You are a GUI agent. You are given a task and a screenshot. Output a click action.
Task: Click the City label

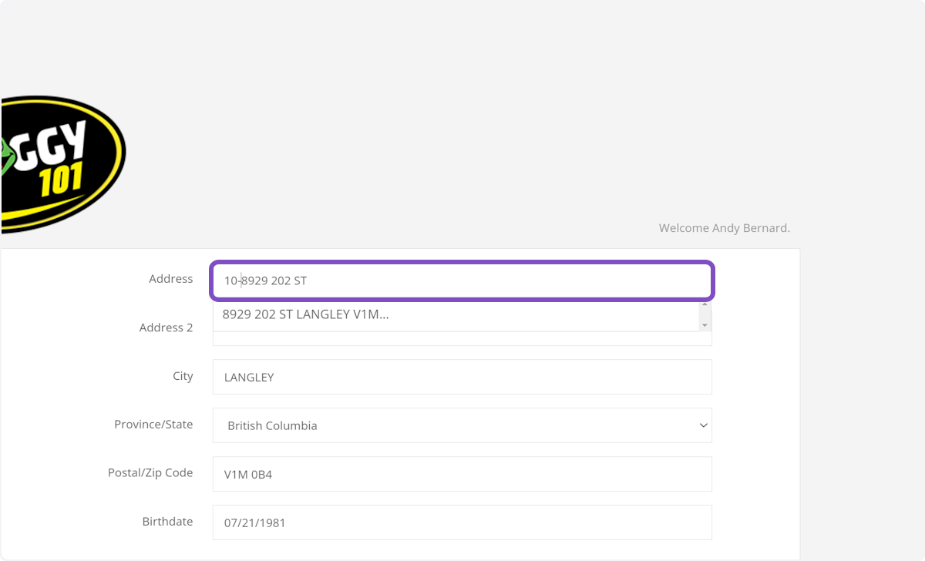pyautogui.click(x=183, y=376)
